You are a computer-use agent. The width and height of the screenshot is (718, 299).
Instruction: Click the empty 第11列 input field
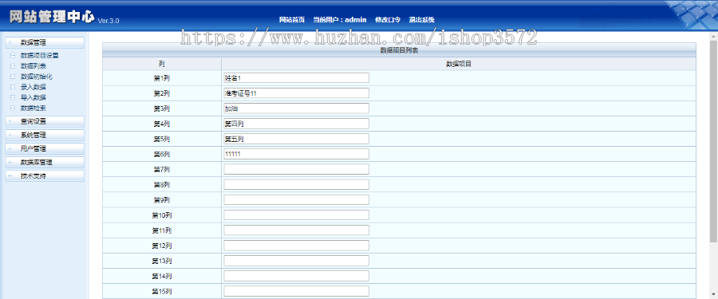[296, 230]
